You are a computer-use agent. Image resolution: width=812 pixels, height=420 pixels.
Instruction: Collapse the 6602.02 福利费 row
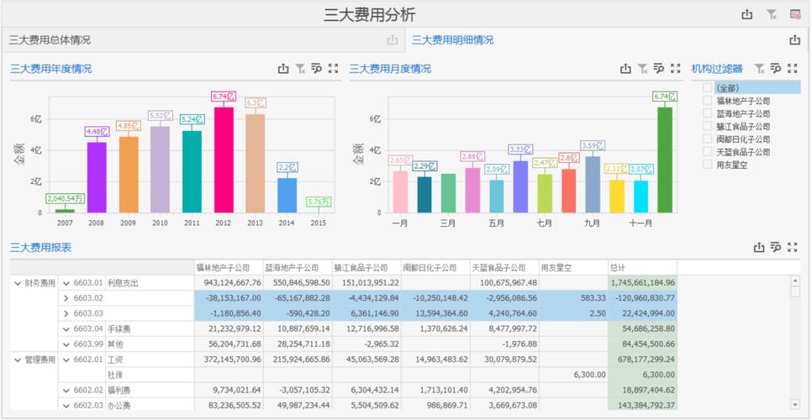pyautogui.click(x=66, y=391)
